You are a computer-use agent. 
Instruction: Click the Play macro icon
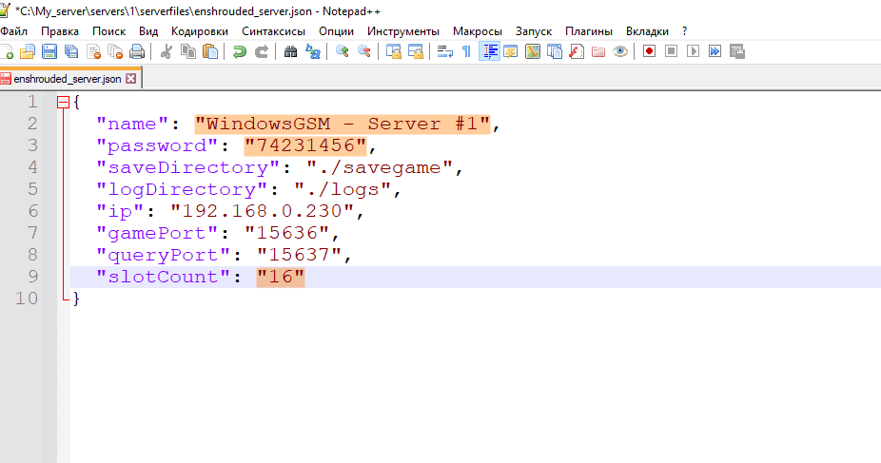[693, 51]
